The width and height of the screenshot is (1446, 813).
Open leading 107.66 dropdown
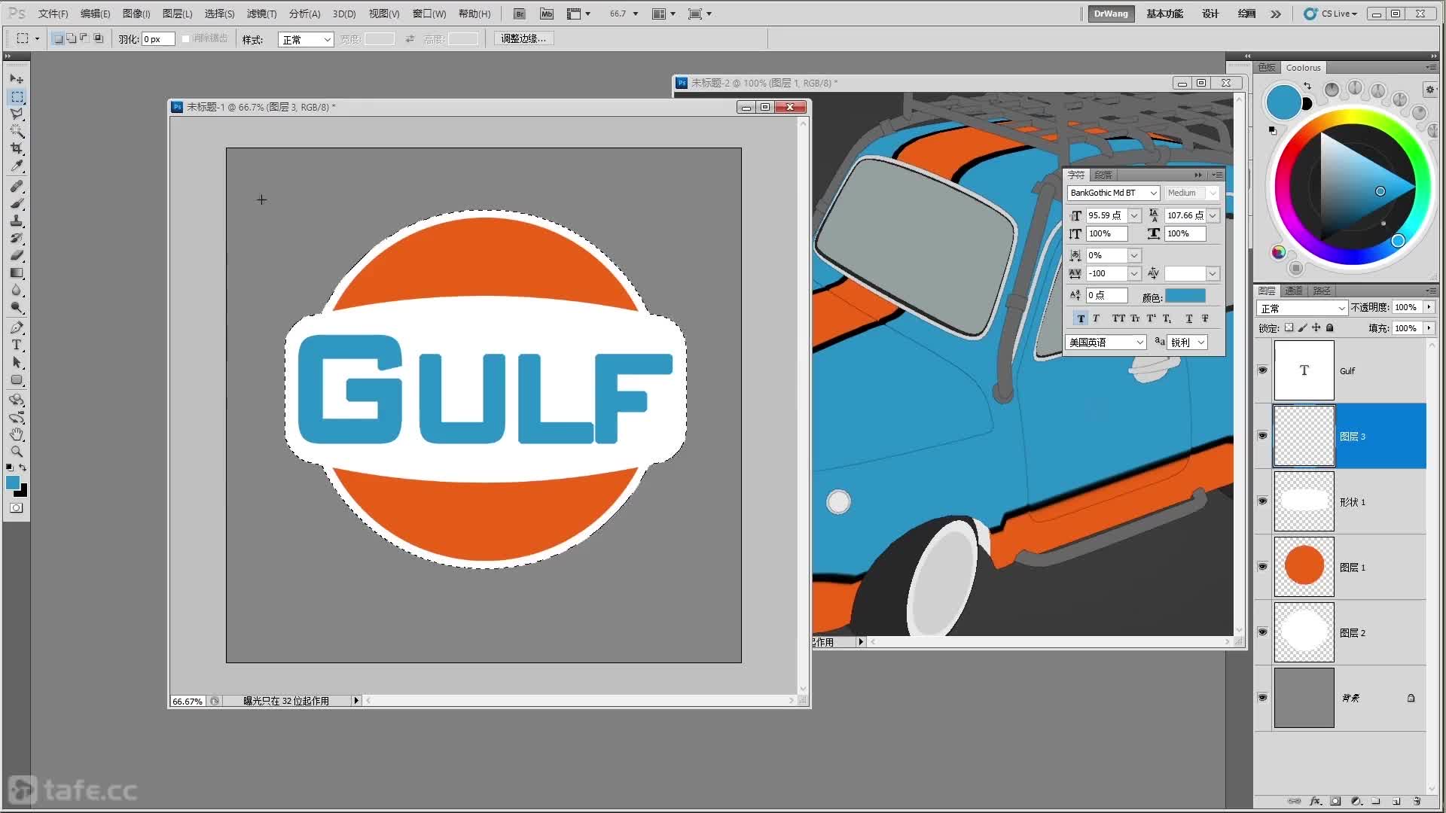[x=1213, y=215]
